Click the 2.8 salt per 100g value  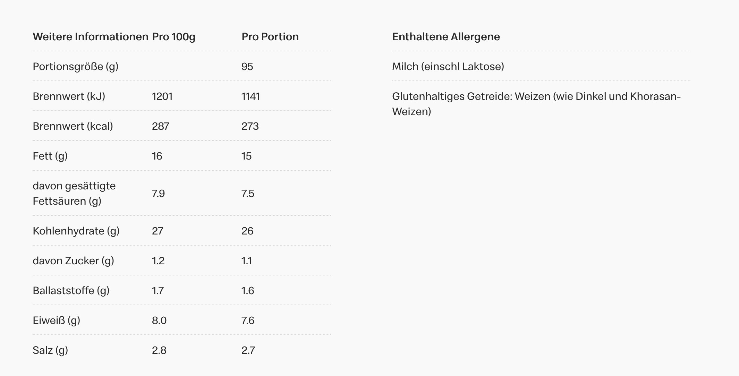point(159,350)
